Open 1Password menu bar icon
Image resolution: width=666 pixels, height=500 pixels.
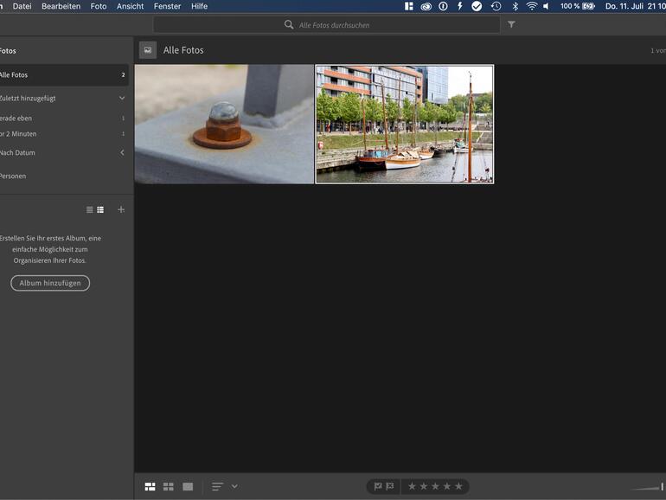(443, 6)
